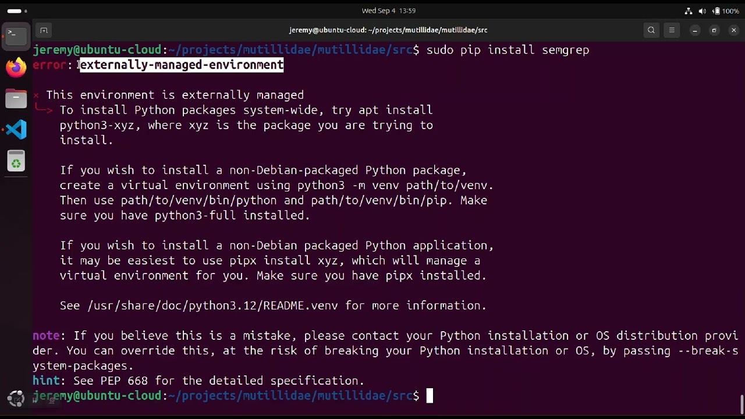The width and height of the screenshot is (745, 419).
Task: Launch Visual Studio Code from dock
Action: (16, 129)
